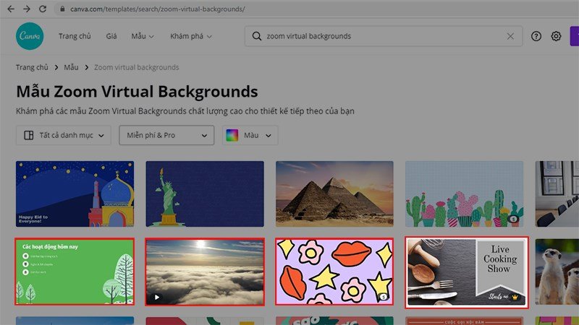Open the Giá pricing link
This screenshot has width=579, height=325.
click(x=111, y=36)
